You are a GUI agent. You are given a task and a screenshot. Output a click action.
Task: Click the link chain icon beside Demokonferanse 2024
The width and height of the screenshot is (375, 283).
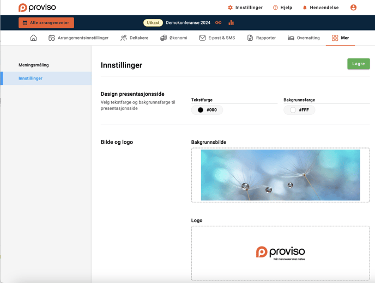219,23
